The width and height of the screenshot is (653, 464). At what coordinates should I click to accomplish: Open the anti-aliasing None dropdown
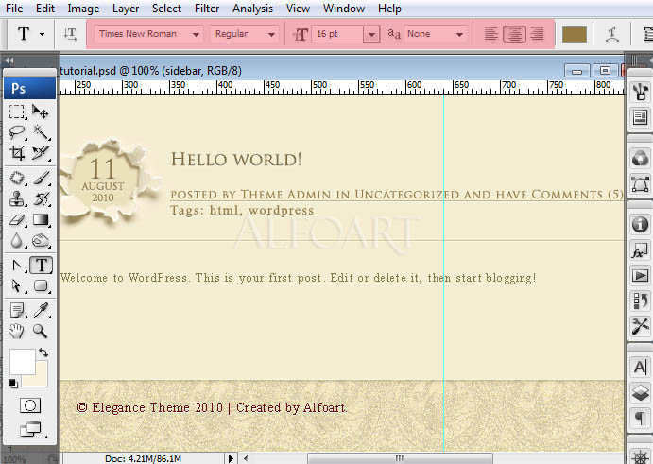tap(460, 35)
